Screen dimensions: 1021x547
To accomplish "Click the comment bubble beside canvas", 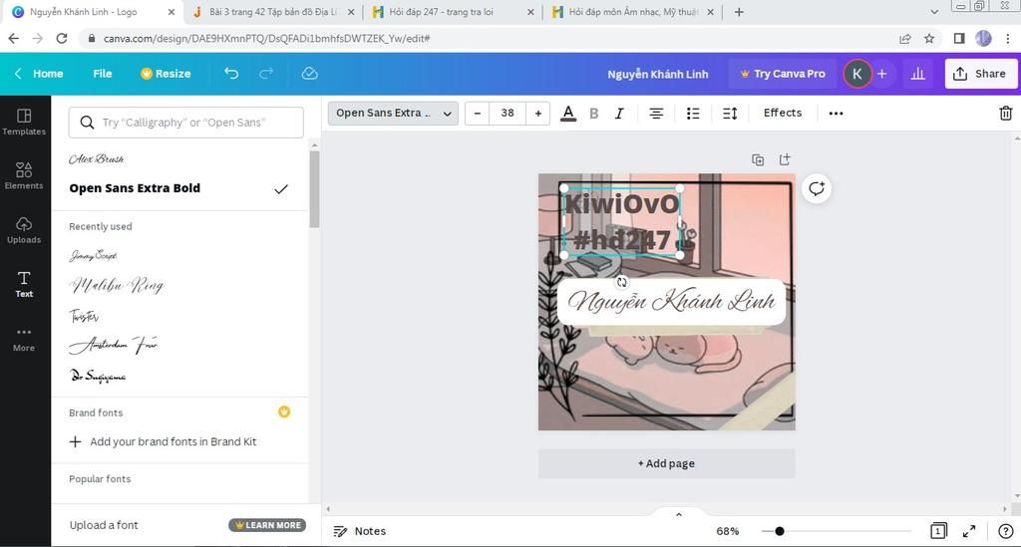I will point(816,188).
